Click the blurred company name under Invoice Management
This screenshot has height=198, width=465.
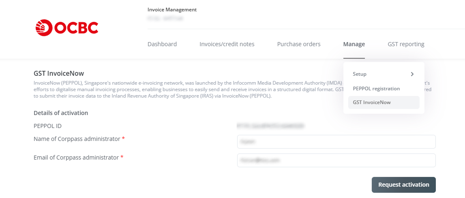[x=165, y=18]
